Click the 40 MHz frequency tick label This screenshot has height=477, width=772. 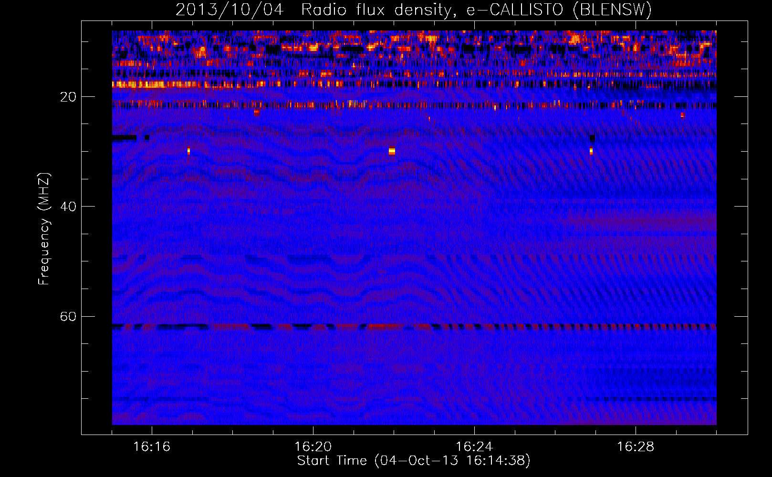(x=68, y=207)
